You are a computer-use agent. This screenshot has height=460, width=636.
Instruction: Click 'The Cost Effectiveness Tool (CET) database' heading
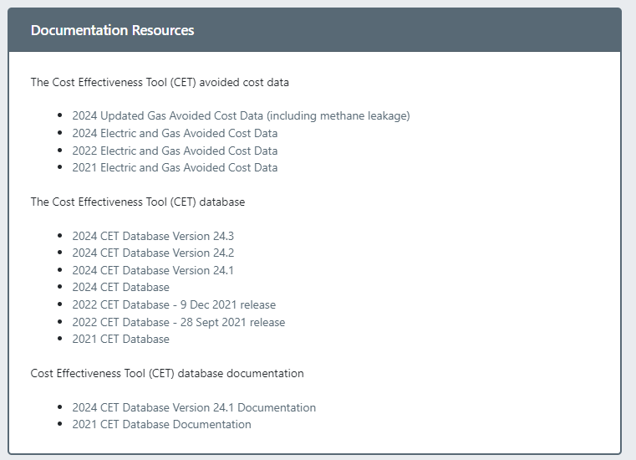(x=138, y=202)
